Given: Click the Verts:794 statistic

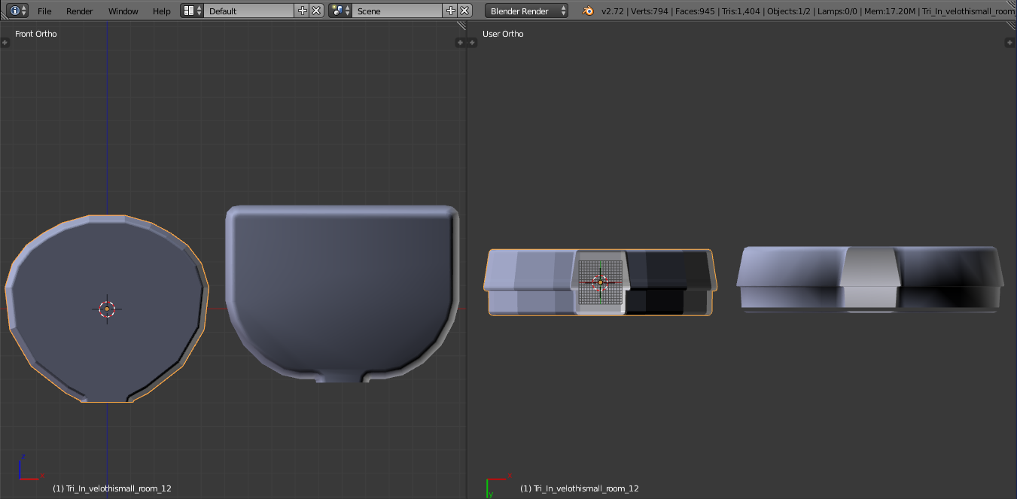Looking at the screenshot, I should click(x=648, y=11).
